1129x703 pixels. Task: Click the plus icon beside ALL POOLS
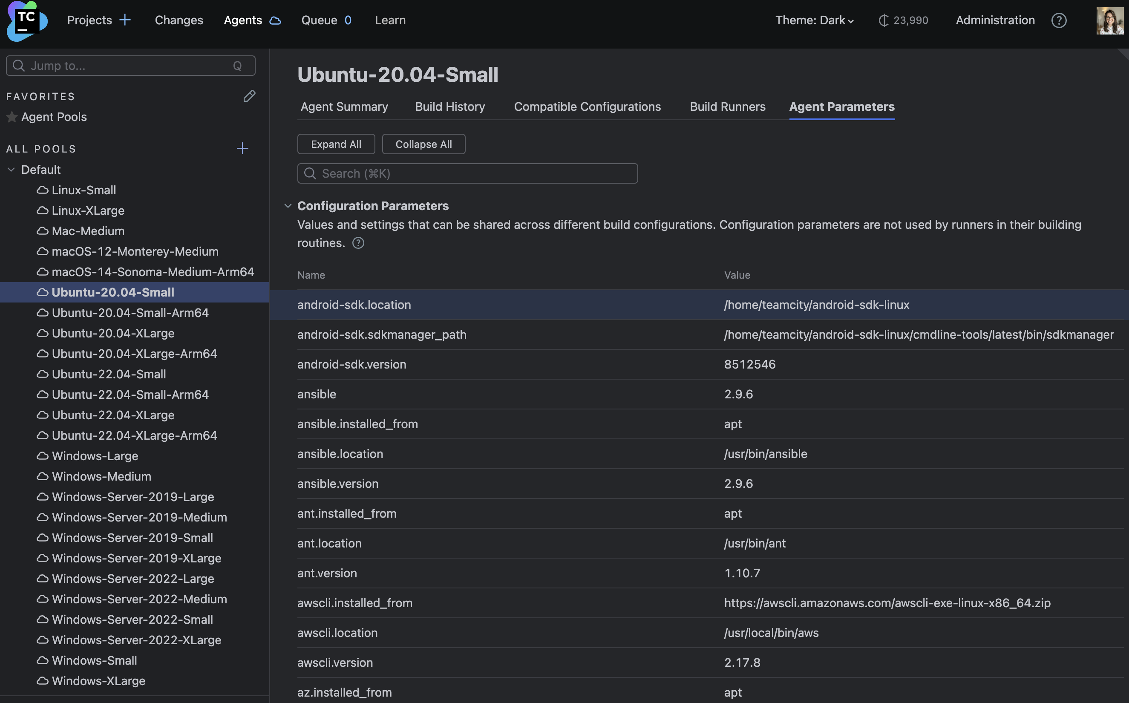242,148
